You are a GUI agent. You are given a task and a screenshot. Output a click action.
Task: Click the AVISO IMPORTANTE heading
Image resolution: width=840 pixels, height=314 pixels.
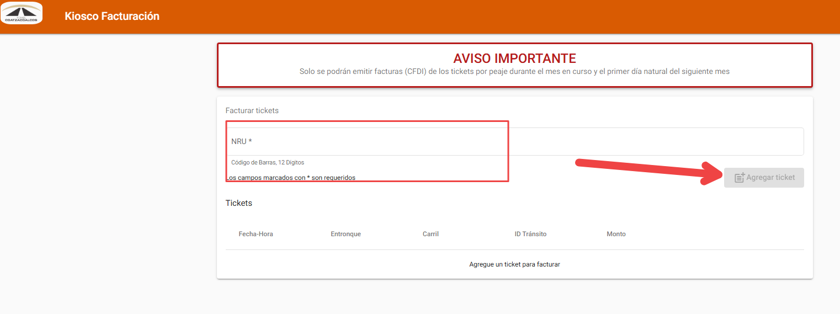[x=514, y=58]
